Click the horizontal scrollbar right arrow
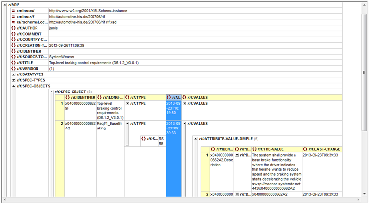The width and height of the screenshot is (369, 203). click(358, 200)
